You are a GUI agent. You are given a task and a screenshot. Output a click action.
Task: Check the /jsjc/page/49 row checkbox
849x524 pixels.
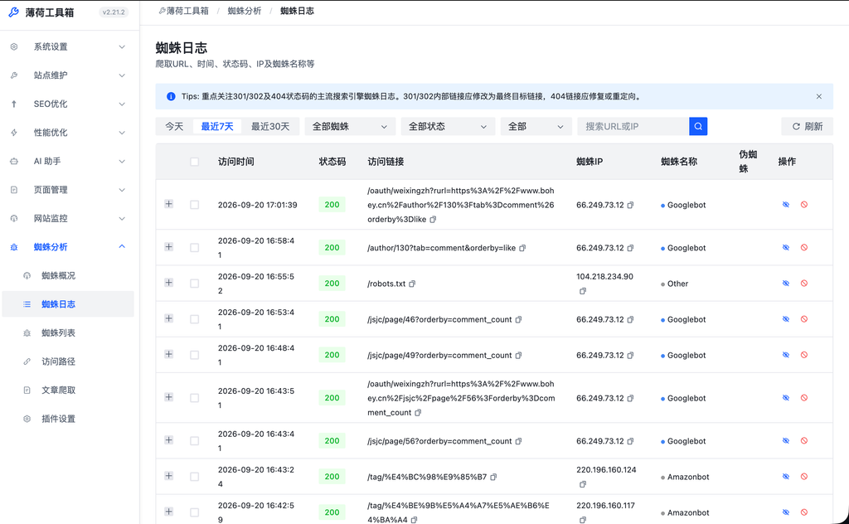click(x=194, y=355)
